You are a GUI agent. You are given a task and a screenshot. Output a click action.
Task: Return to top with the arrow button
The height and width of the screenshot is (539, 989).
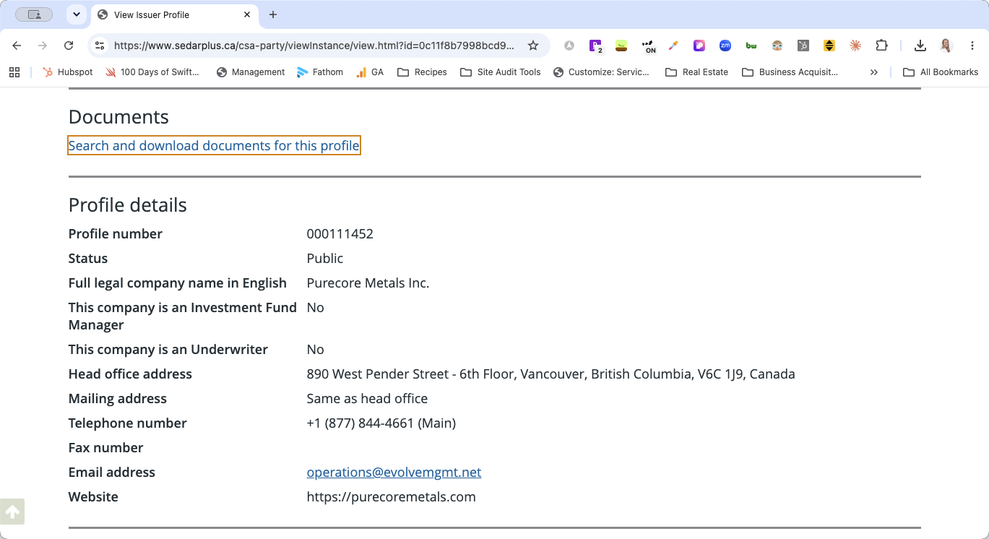click(x=12, y=512)
